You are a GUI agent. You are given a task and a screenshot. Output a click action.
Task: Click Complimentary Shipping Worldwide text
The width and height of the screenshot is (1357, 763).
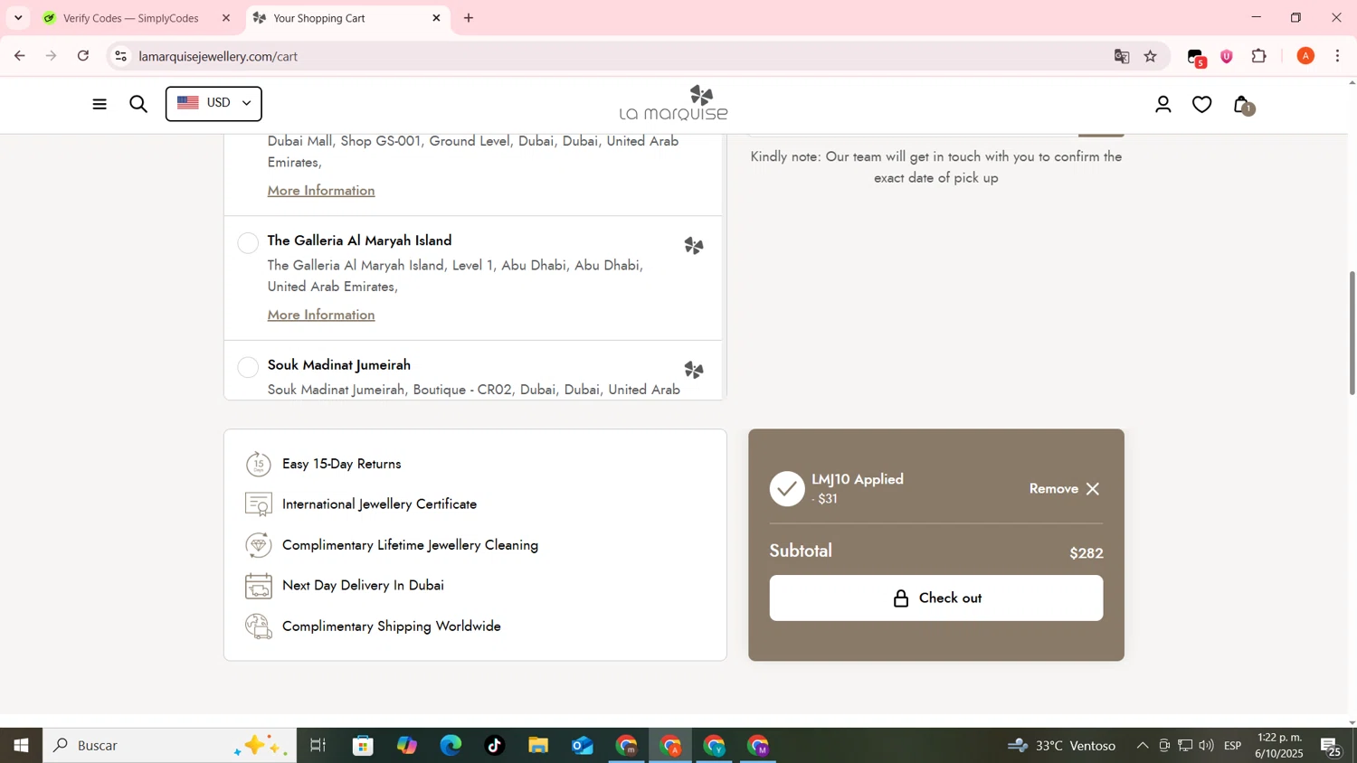[392, 626]
